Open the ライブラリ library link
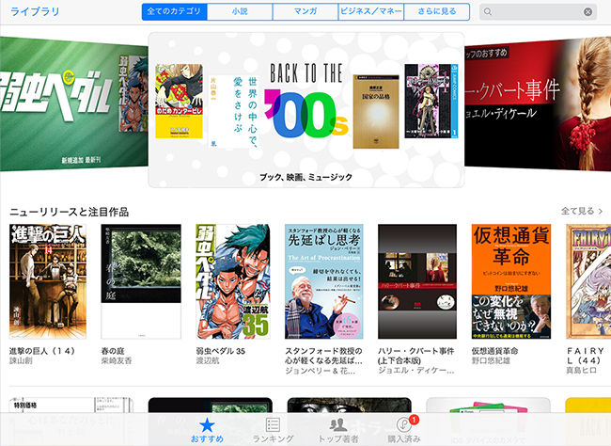The image size is (611, 446). (35, 11)
